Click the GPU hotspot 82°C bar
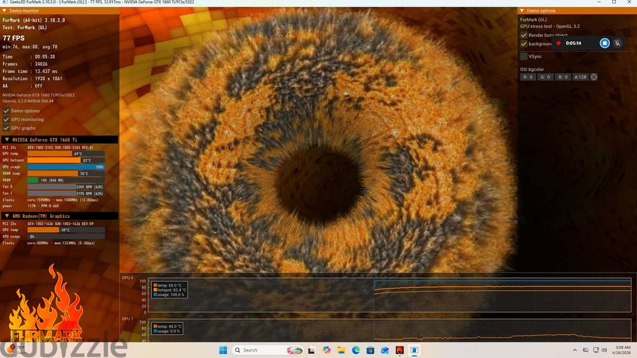Viewport: 637px width, 358px height. 66,161
